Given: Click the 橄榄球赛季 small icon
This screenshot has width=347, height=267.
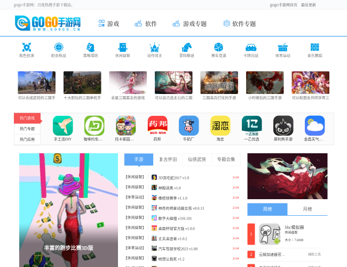Looking at the screenshot, I should [154, 198].
